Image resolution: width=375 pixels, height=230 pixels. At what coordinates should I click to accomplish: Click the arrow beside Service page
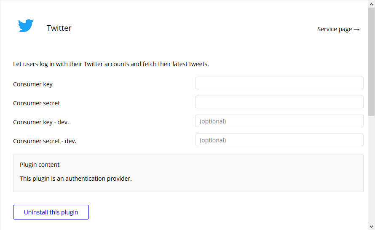[356, 29]
